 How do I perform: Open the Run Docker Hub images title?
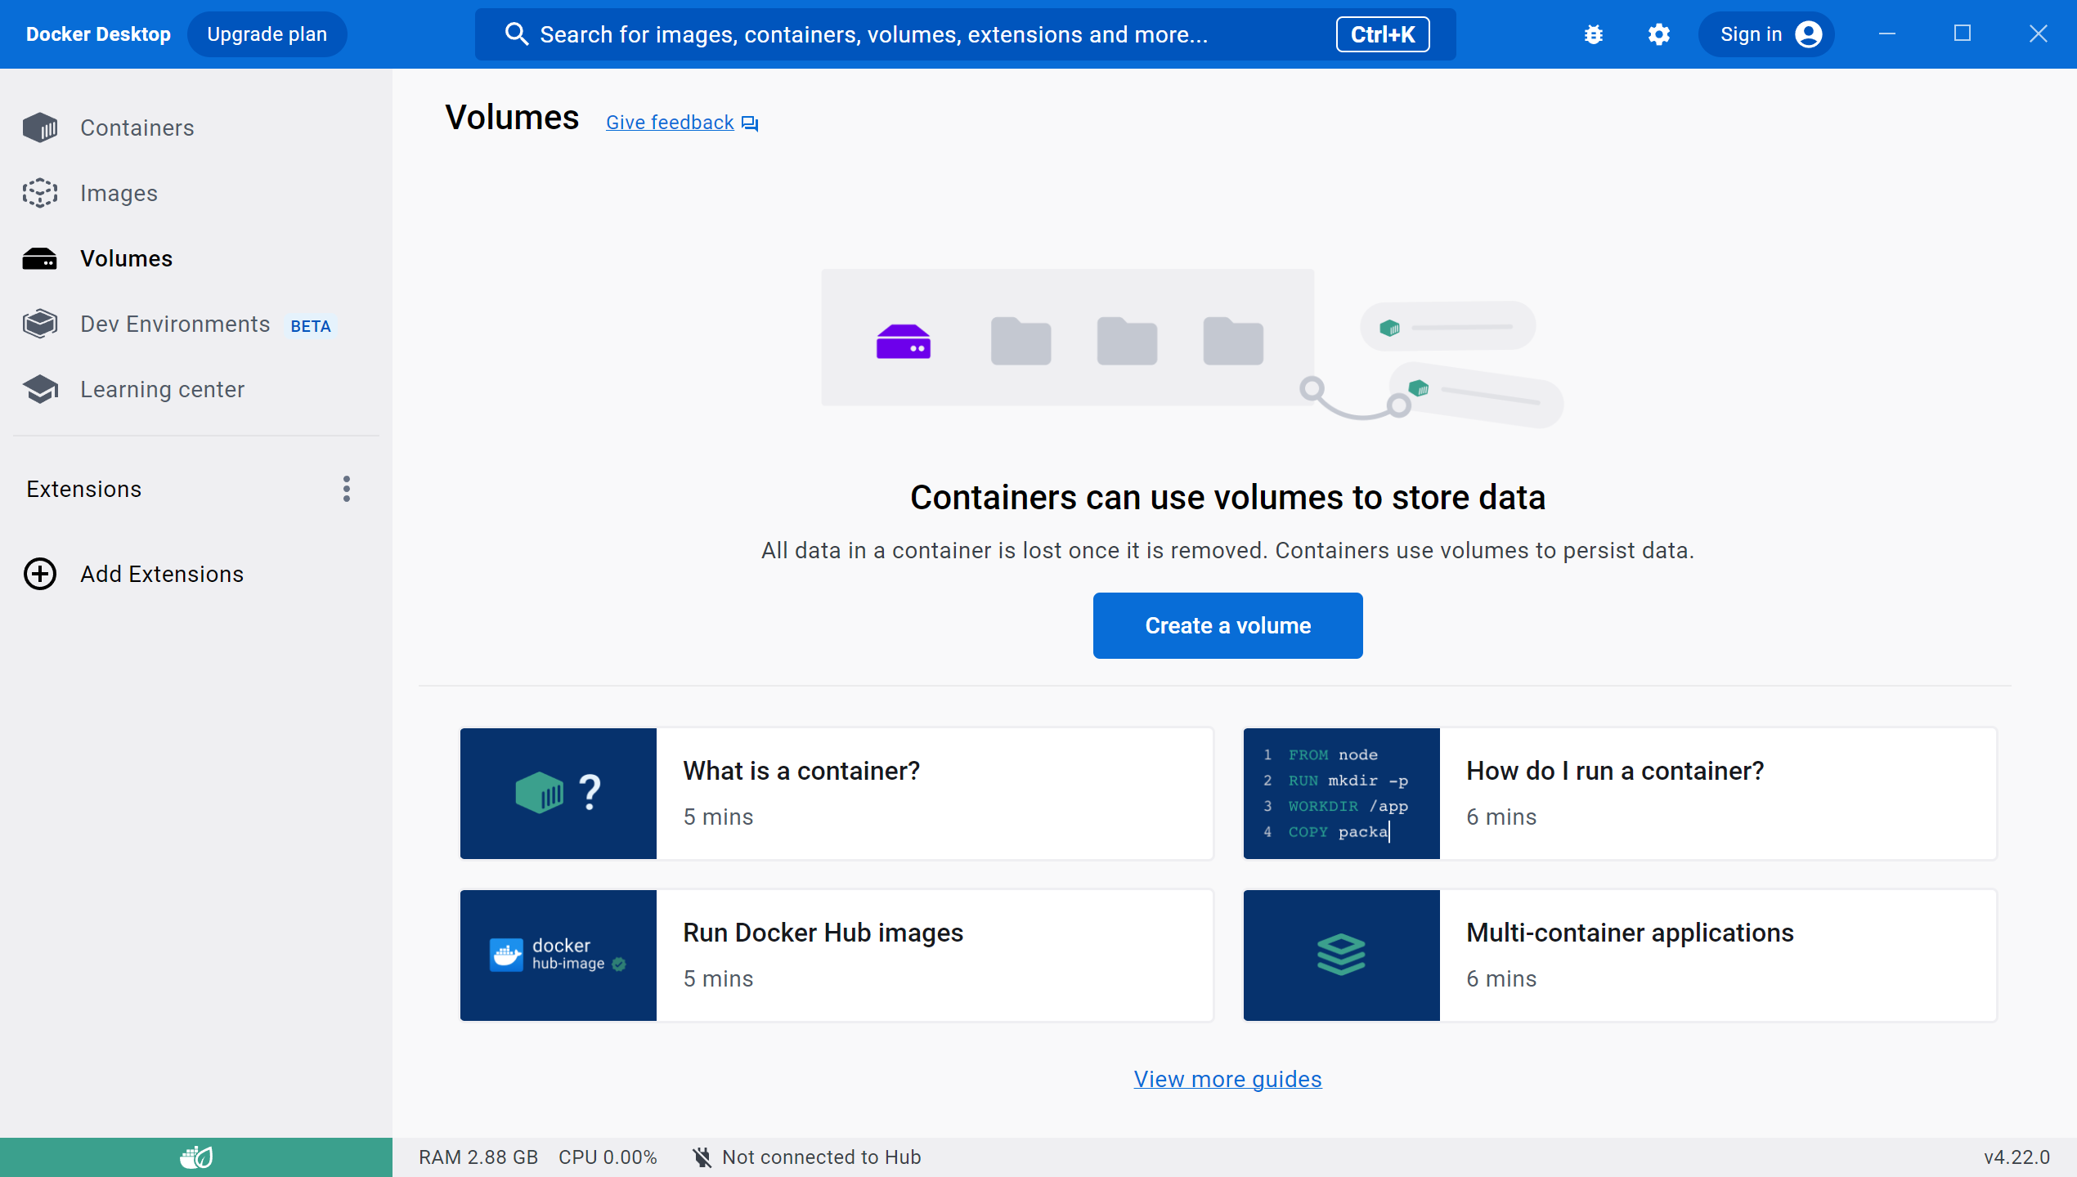coord(823,933)
